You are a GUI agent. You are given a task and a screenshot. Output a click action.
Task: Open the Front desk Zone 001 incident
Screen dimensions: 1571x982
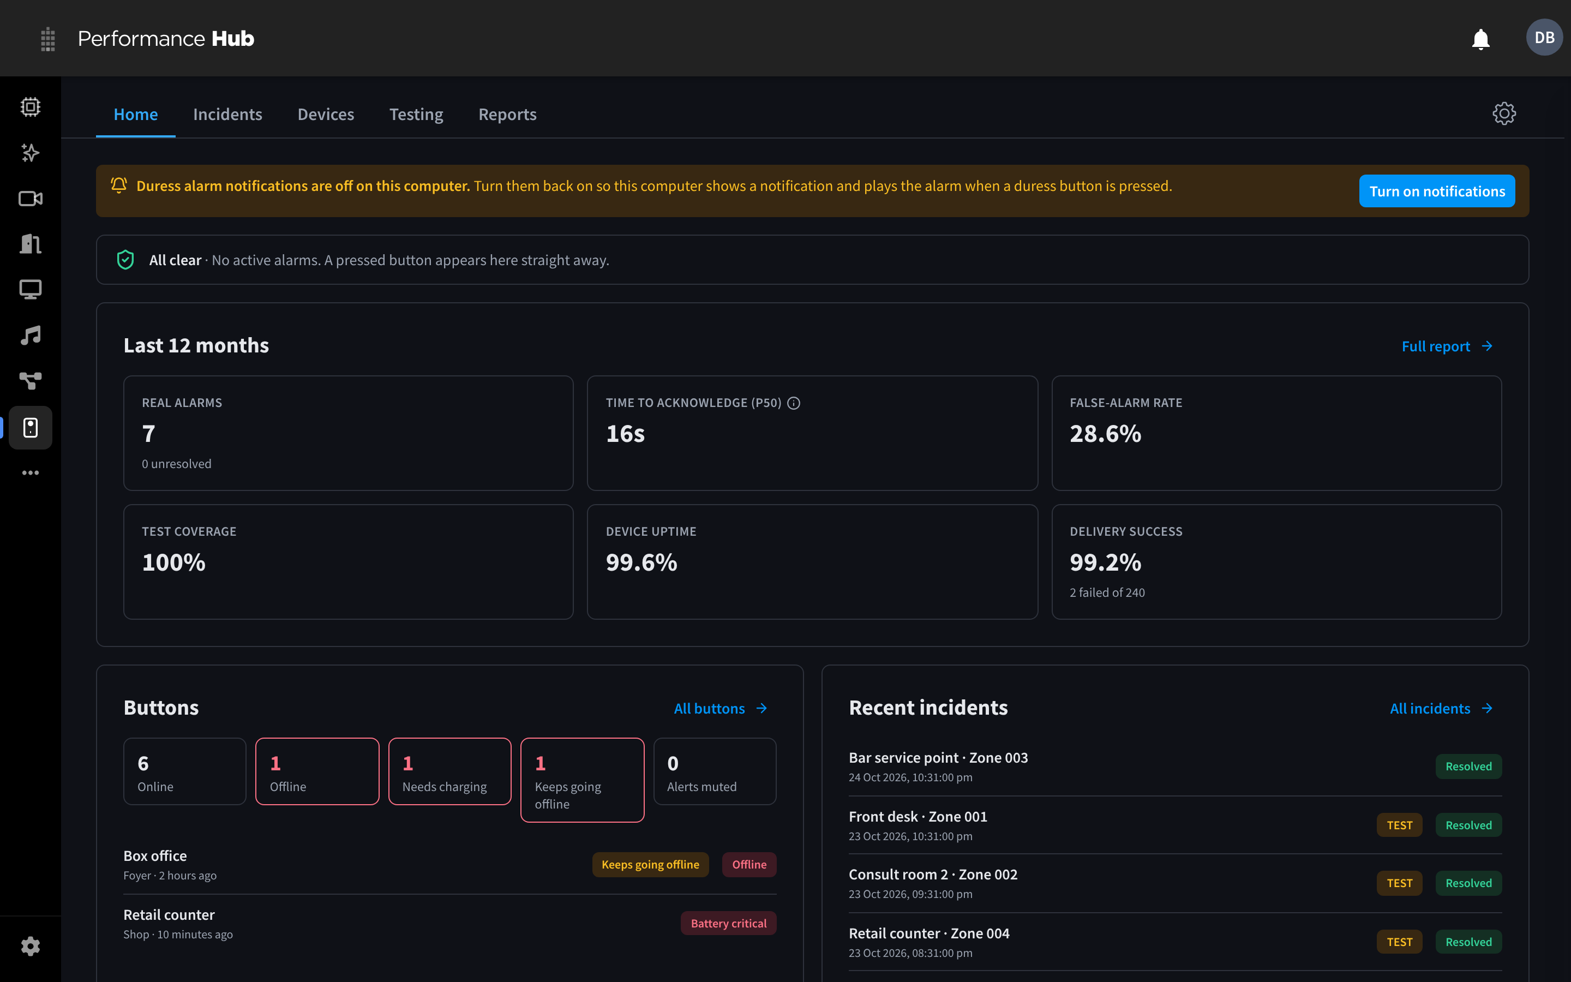[1175, 825]
